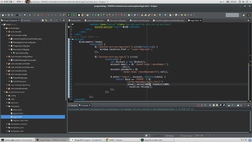Select the highlighted login.html tree item
Screen dimensions: 252x142
pos(33,117)
